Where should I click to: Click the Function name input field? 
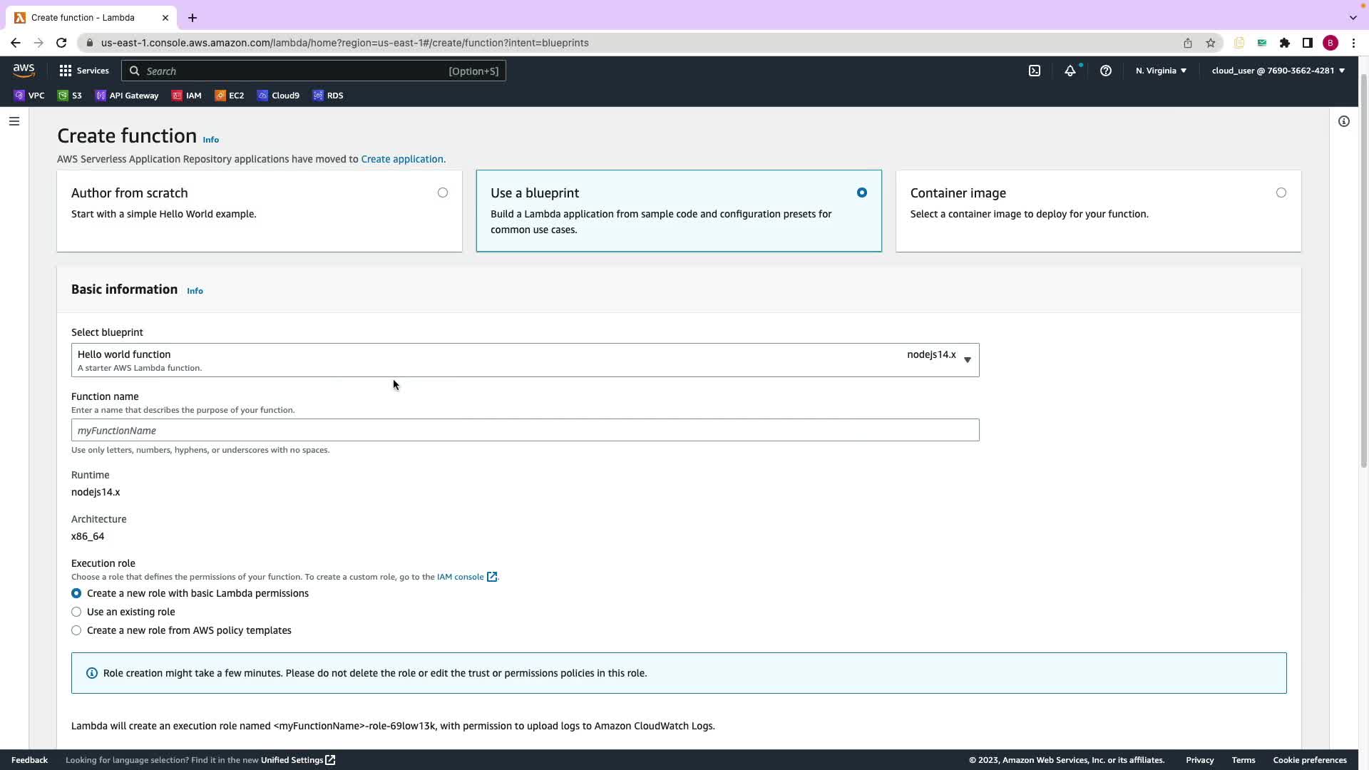click(525, 430)
